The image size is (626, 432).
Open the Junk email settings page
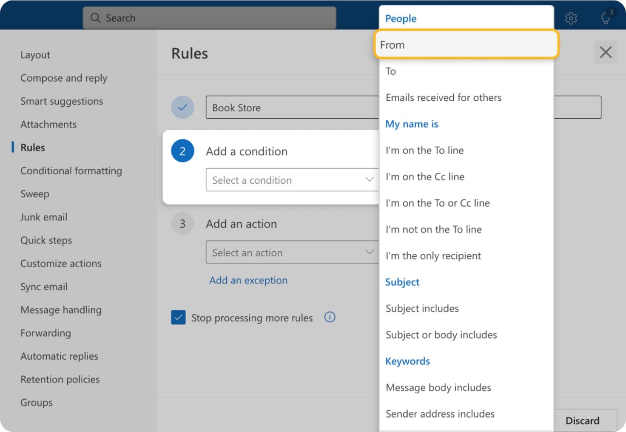[x=43, y=217]
